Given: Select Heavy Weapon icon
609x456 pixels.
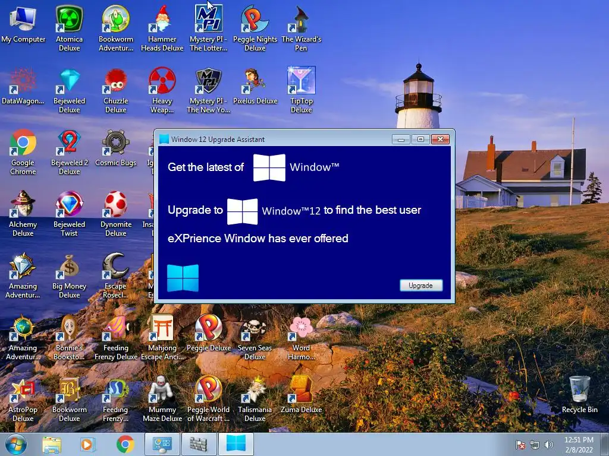Looking at the screenshot, I should [162, 90].
